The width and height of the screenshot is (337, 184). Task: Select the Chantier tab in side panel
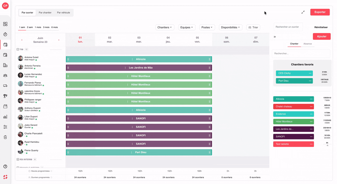(x=294, y=44)
